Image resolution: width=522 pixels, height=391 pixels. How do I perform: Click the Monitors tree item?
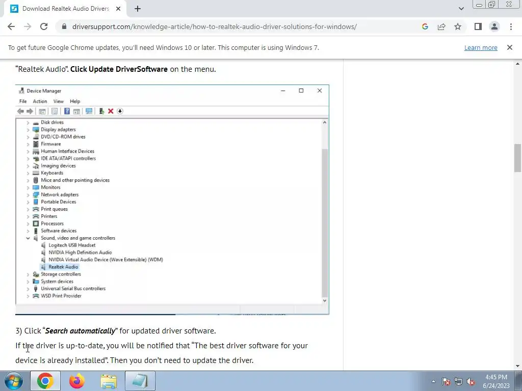coord(50,187)
